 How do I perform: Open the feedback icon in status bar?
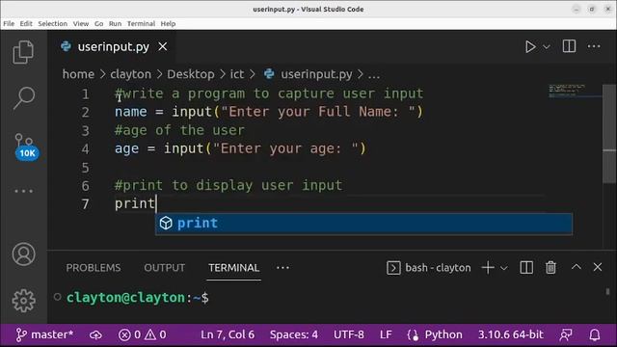566,334
